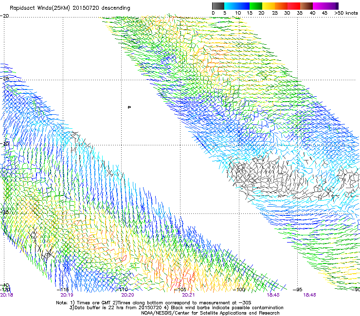This screenshot has width=360, height=316.
Task: Click the legend label "20" under color bar
Action: click(261, 13)
